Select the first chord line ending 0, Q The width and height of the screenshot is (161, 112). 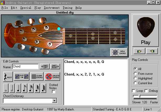[84, 62]
